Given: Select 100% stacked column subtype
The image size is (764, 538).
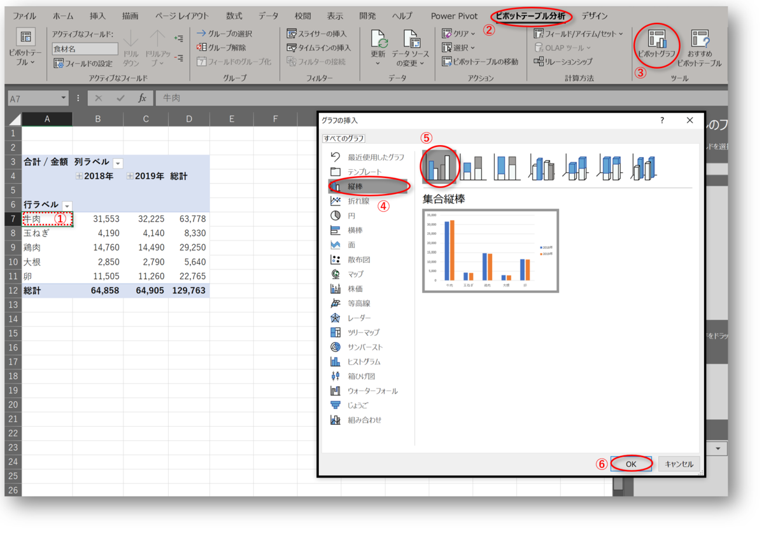Looking at the screenshot, I should pos(507,167).
